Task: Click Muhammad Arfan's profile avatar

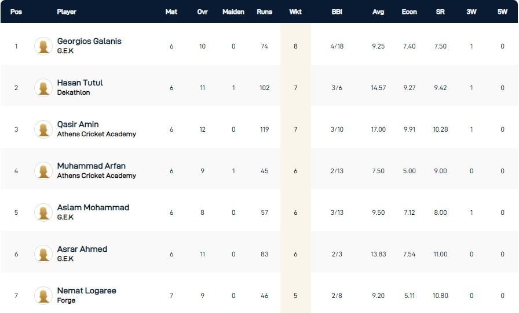Action: (43, 171)
